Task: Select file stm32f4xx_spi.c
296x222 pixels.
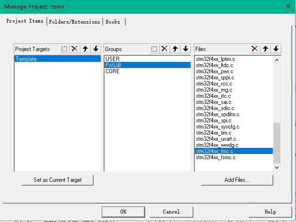Action: pos(234,120)
